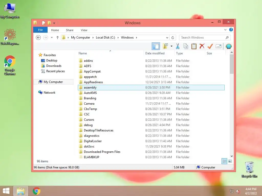The width and height of the screenshot is (262, 196).
Task: Open the Share ribbon tab
Action: point(70,30)
